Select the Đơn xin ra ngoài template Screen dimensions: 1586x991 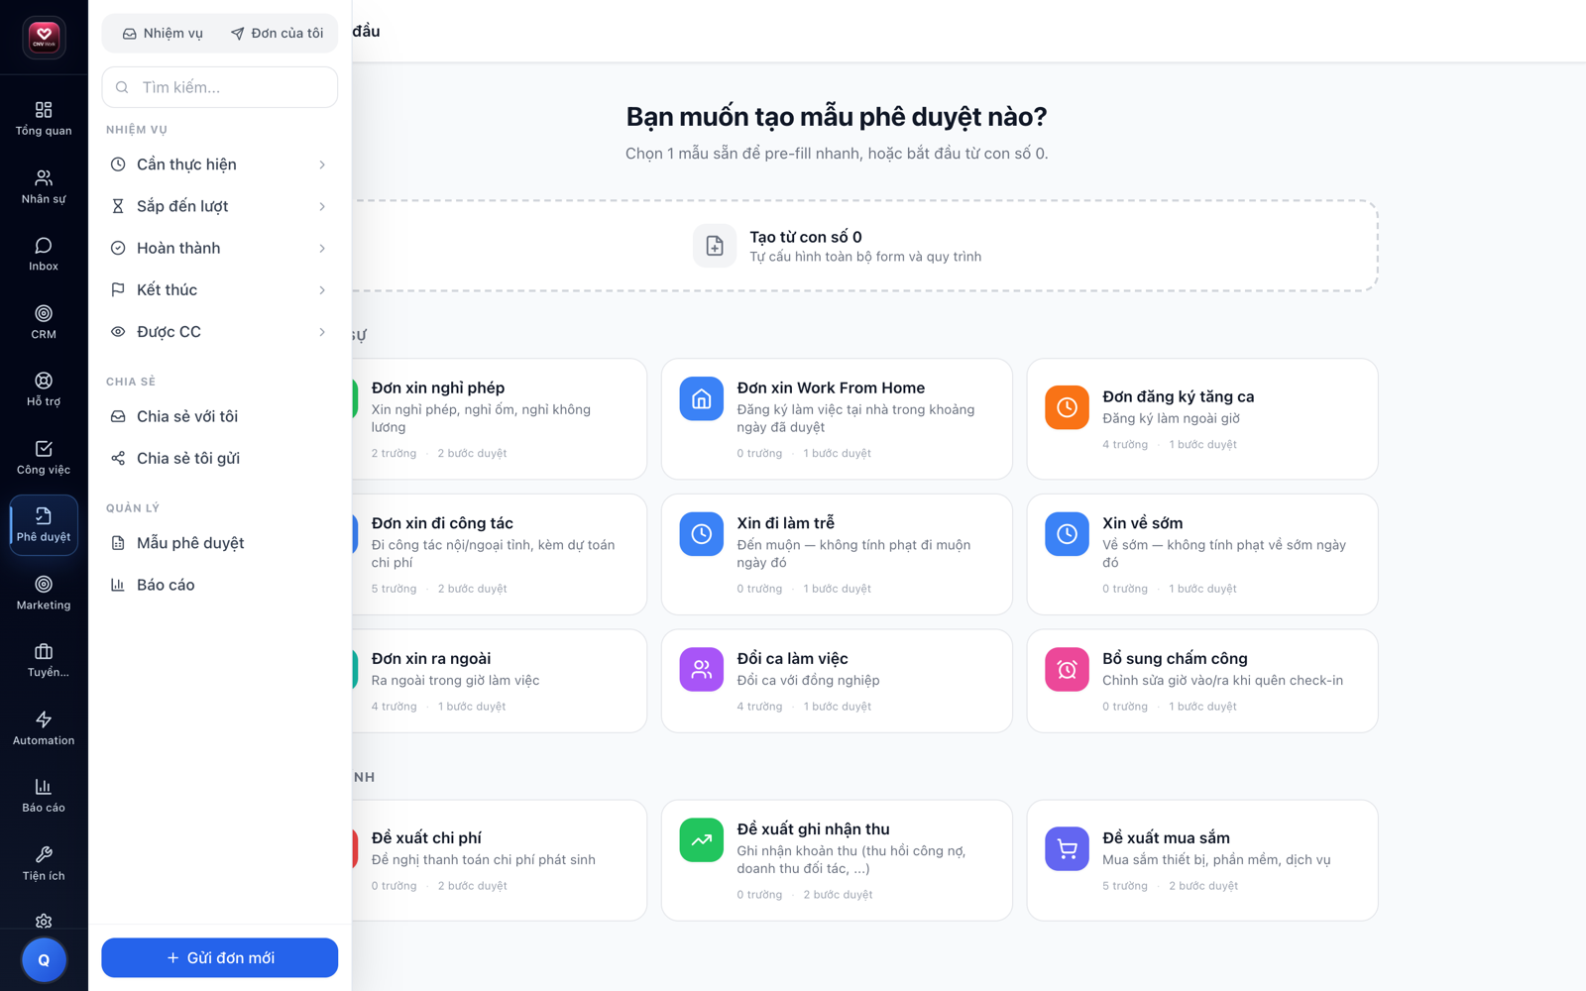[499, 681]
